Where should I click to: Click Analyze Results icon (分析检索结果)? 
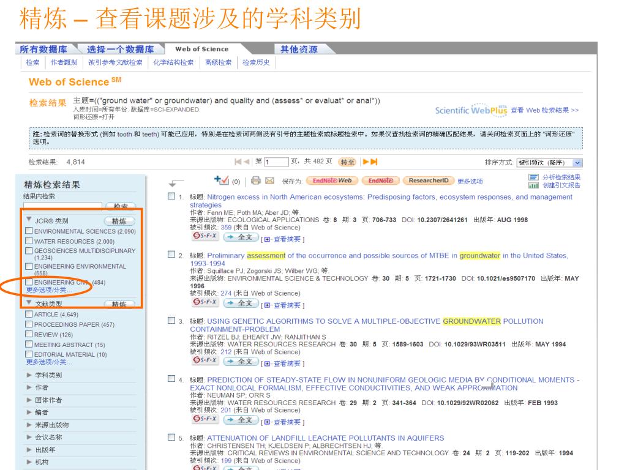[533, 177]
